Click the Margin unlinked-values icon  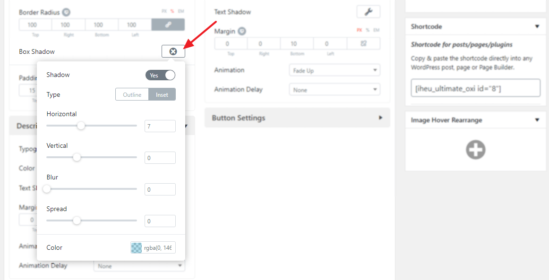click(x=363, y=43)
